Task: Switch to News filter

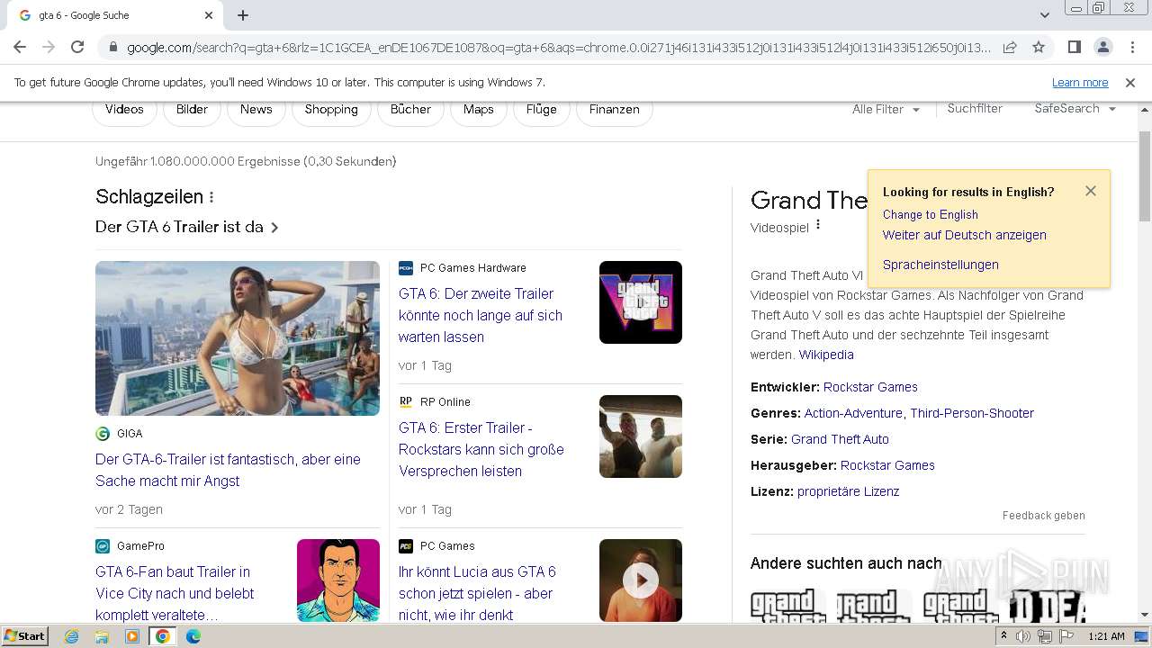Action: [x=256, y=109]
